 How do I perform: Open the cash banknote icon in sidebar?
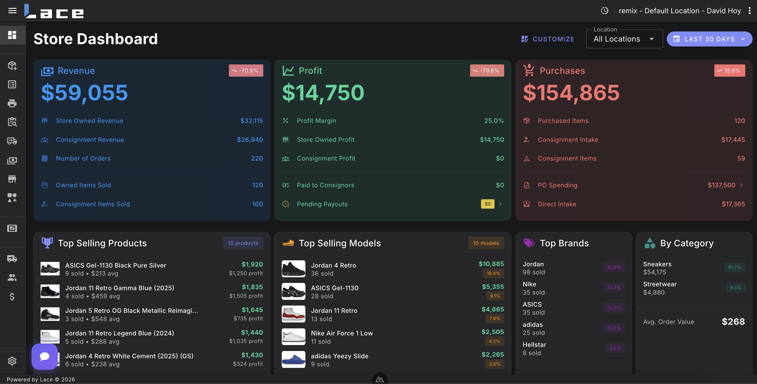coord(12,160)
